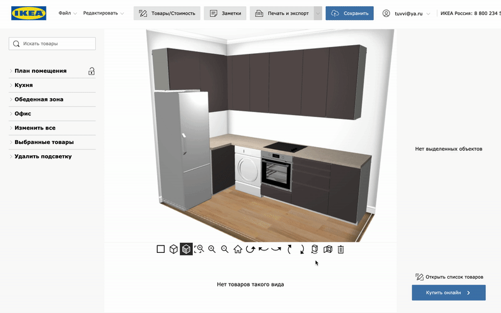This screenshot has width=501, height=313.
Task: Tilt the view upward with the arrow
Action: (289, 249)
